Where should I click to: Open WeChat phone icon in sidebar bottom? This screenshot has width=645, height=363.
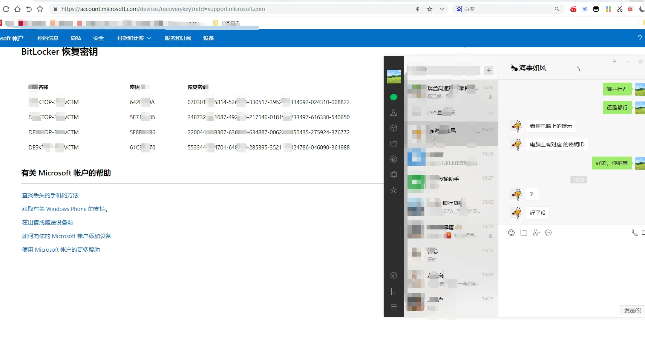click(x=394, y=291)
